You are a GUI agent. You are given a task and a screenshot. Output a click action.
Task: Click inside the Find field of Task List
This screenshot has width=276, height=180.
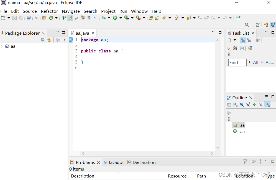click(x=237, y=62)
